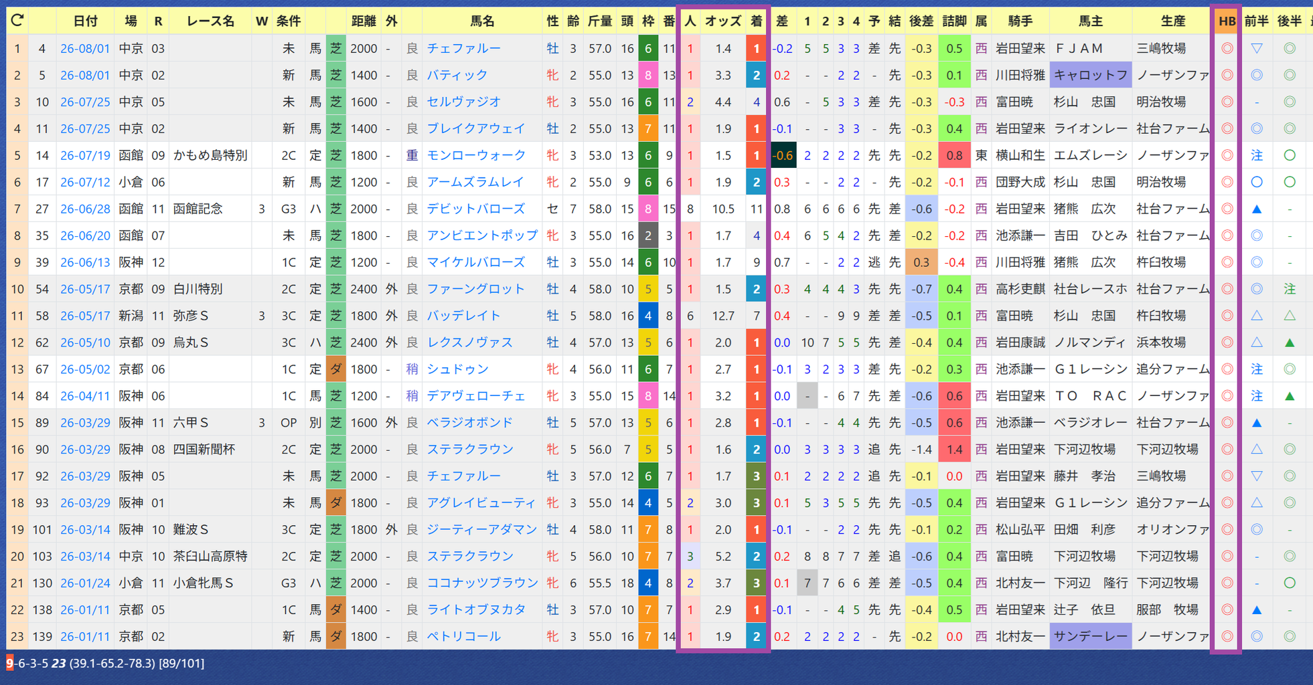Click the blue frame 4 badge in バッデレイト row
1313x685 pixels.
(x=647, y=316)
